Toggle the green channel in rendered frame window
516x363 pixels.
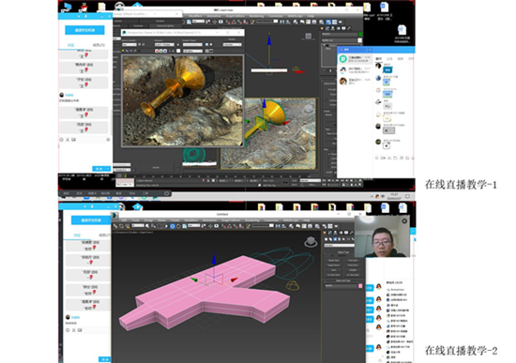(x=161, y=51)
